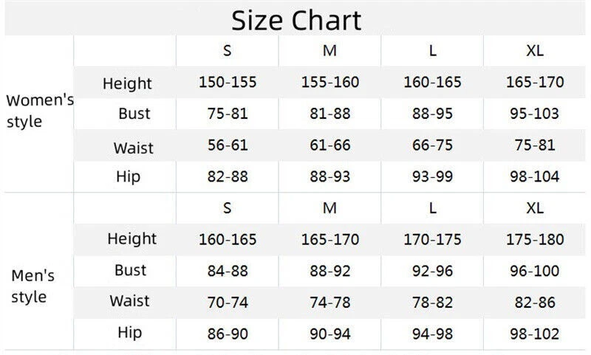
Task: Click the 90-94 hip cell
Action: [329, 334]
